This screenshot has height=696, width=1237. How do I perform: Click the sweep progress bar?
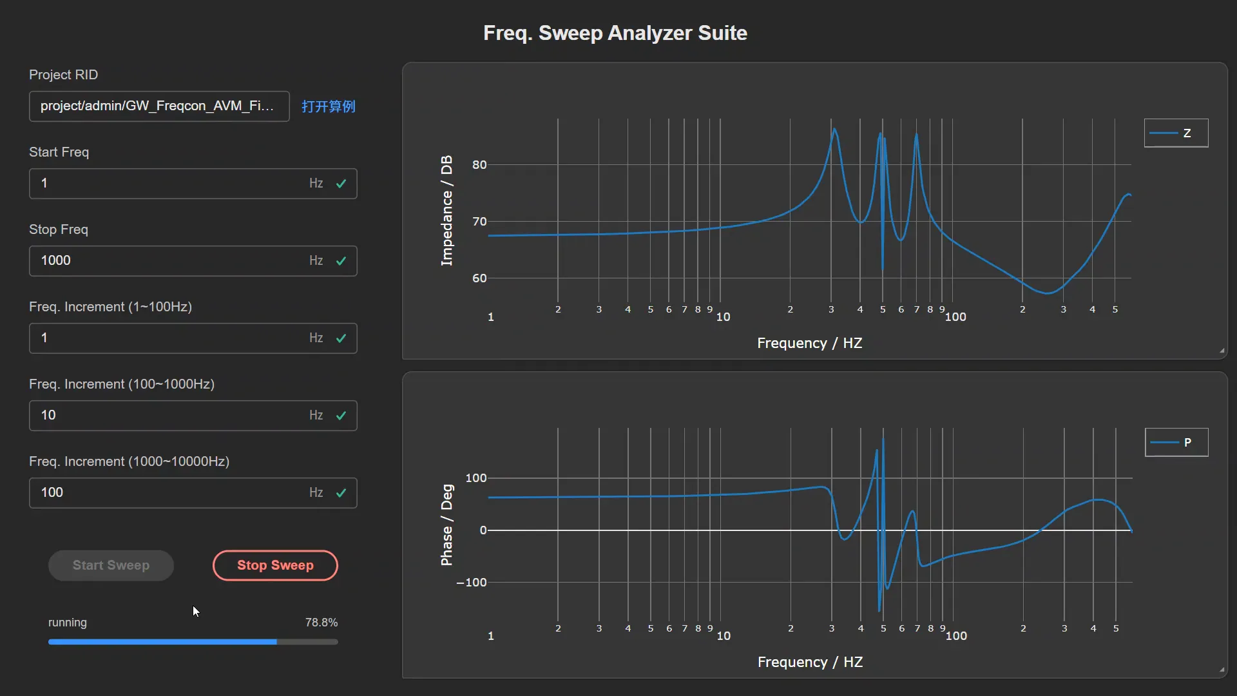(193, 642)
